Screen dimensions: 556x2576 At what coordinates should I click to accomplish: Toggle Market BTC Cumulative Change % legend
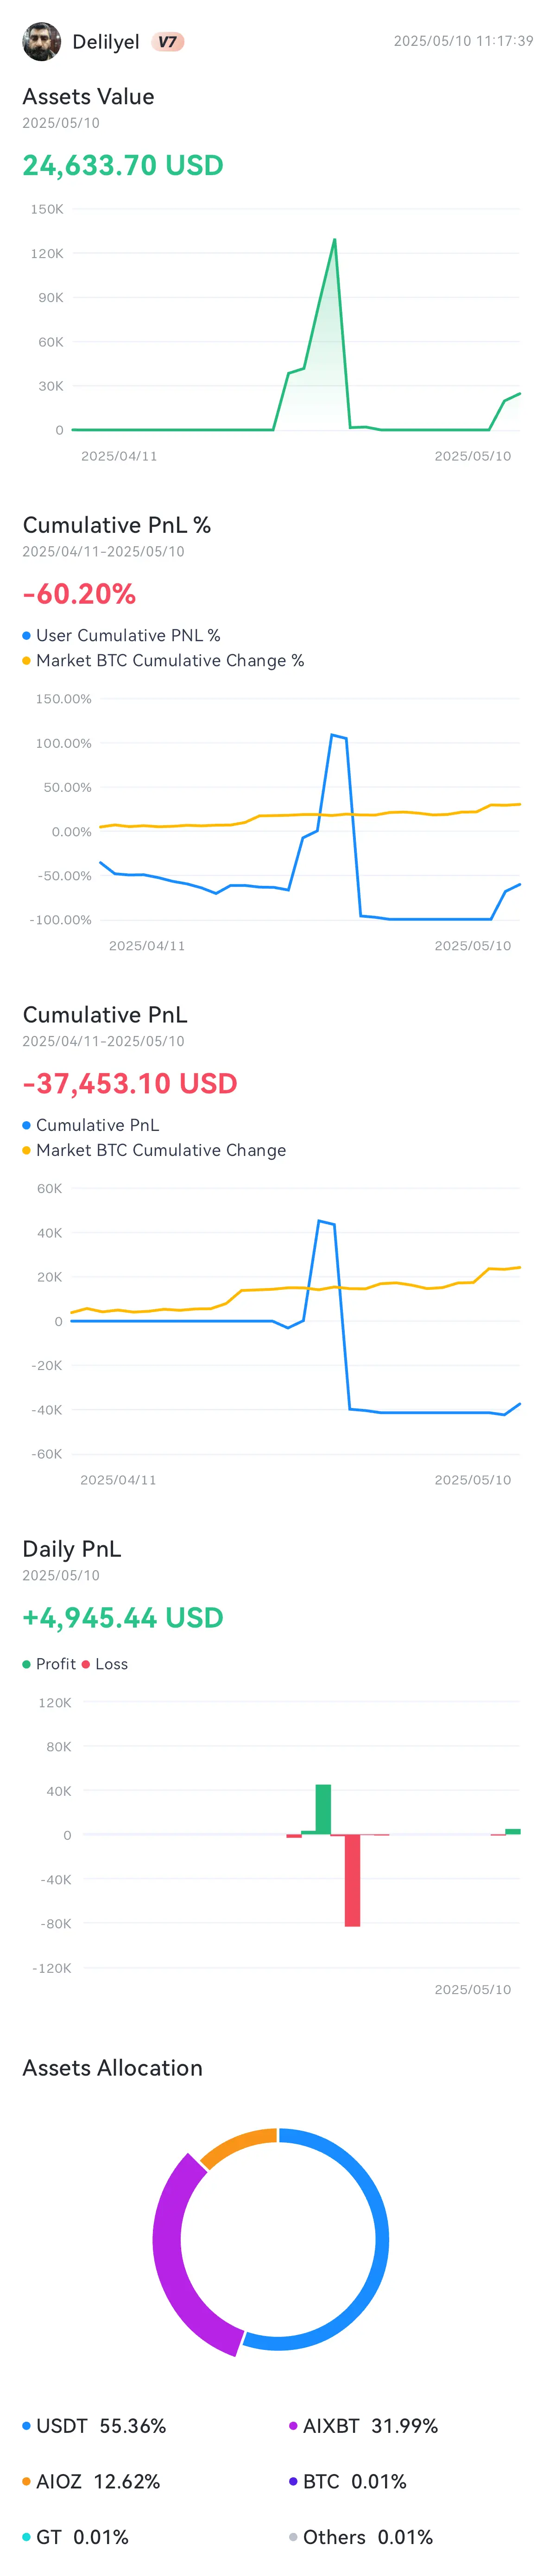(x=163, y=660)
